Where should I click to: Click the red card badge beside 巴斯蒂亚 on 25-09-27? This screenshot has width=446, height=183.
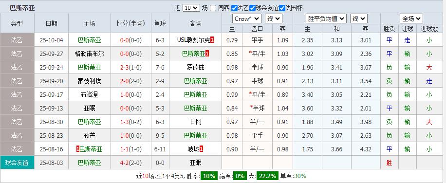pos(207,54)
